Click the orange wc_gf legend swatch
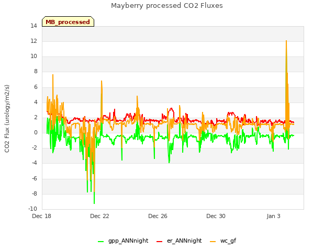This screenshot has height=251, width=335. click(x=213, y=242)
